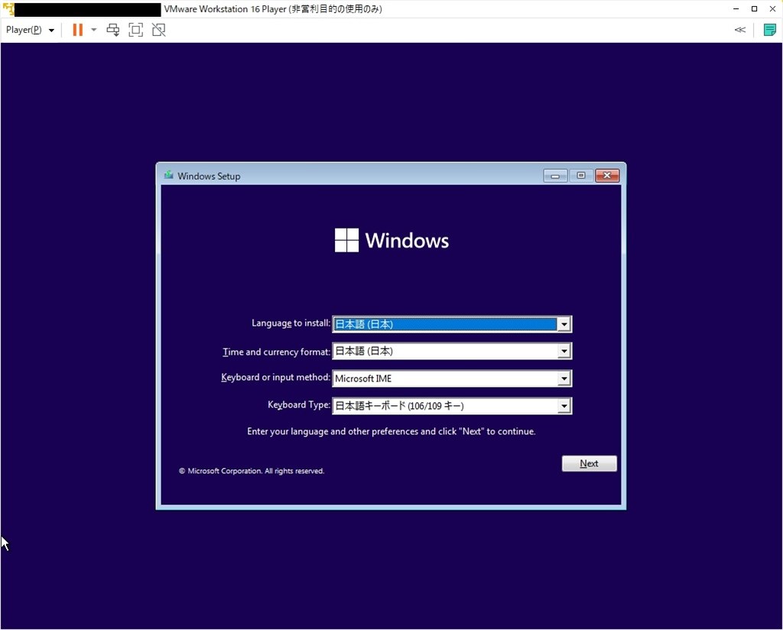Viewport: 783px width, 630px height.
Task: Open the Language to install dropdown
Action: pyautogui.click(x=564, y=323)
